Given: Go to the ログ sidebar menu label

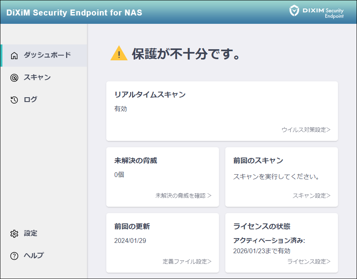Looking at the screenshot, I should 31,100.
